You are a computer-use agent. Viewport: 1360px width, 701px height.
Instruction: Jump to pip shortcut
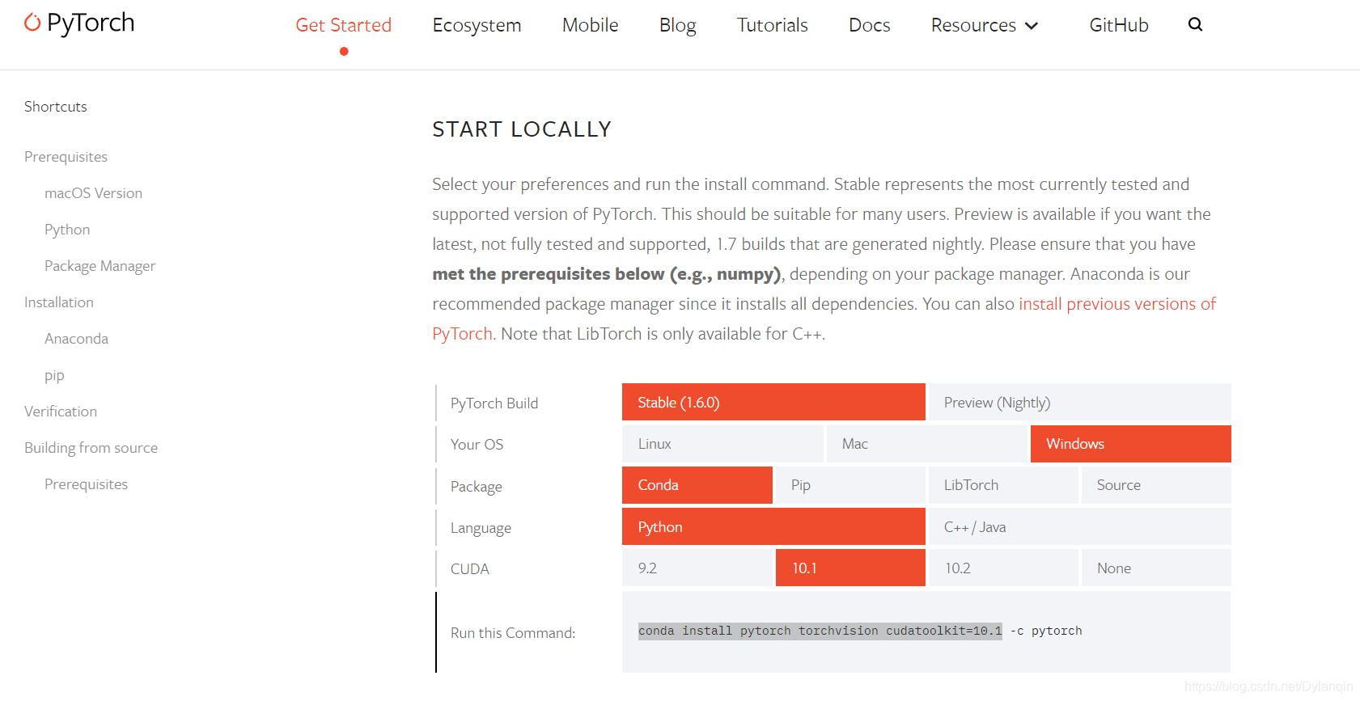[54, 375]
